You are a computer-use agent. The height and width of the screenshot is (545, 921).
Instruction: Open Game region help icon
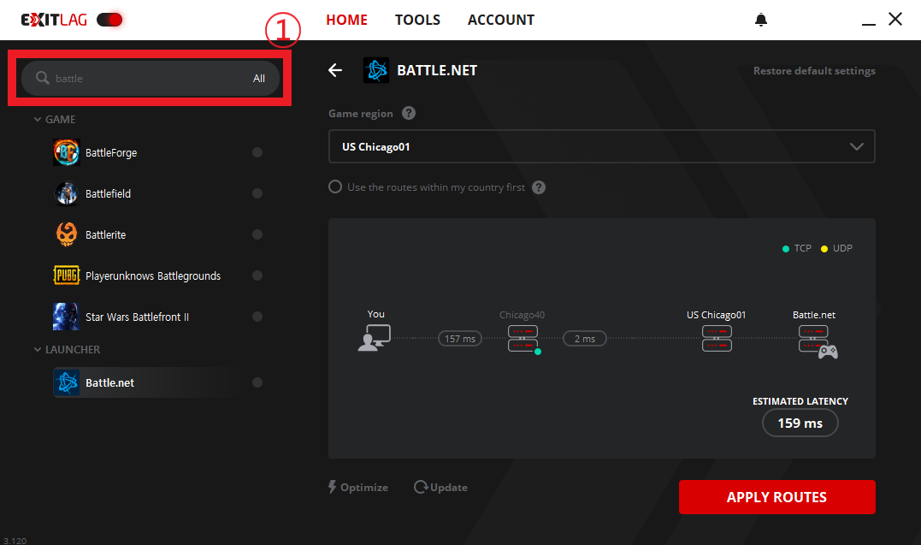409,113
